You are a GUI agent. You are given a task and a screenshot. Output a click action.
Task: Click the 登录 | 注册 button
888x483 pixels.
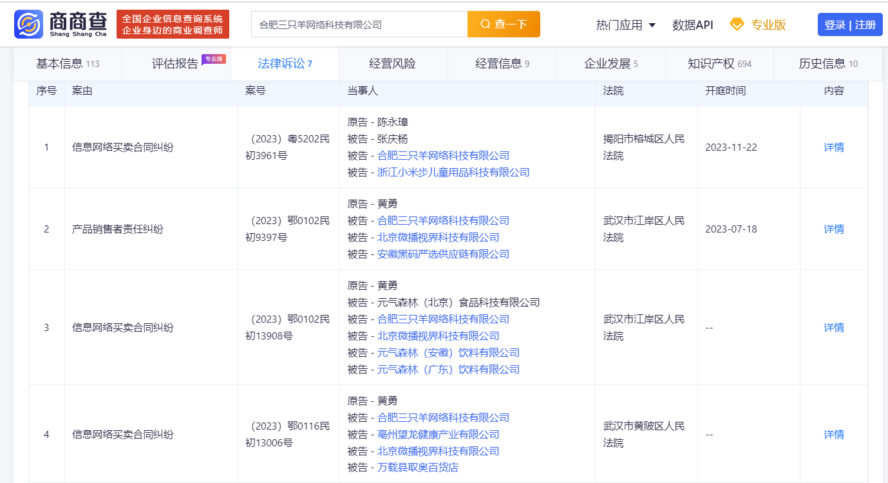pos(850,24)
